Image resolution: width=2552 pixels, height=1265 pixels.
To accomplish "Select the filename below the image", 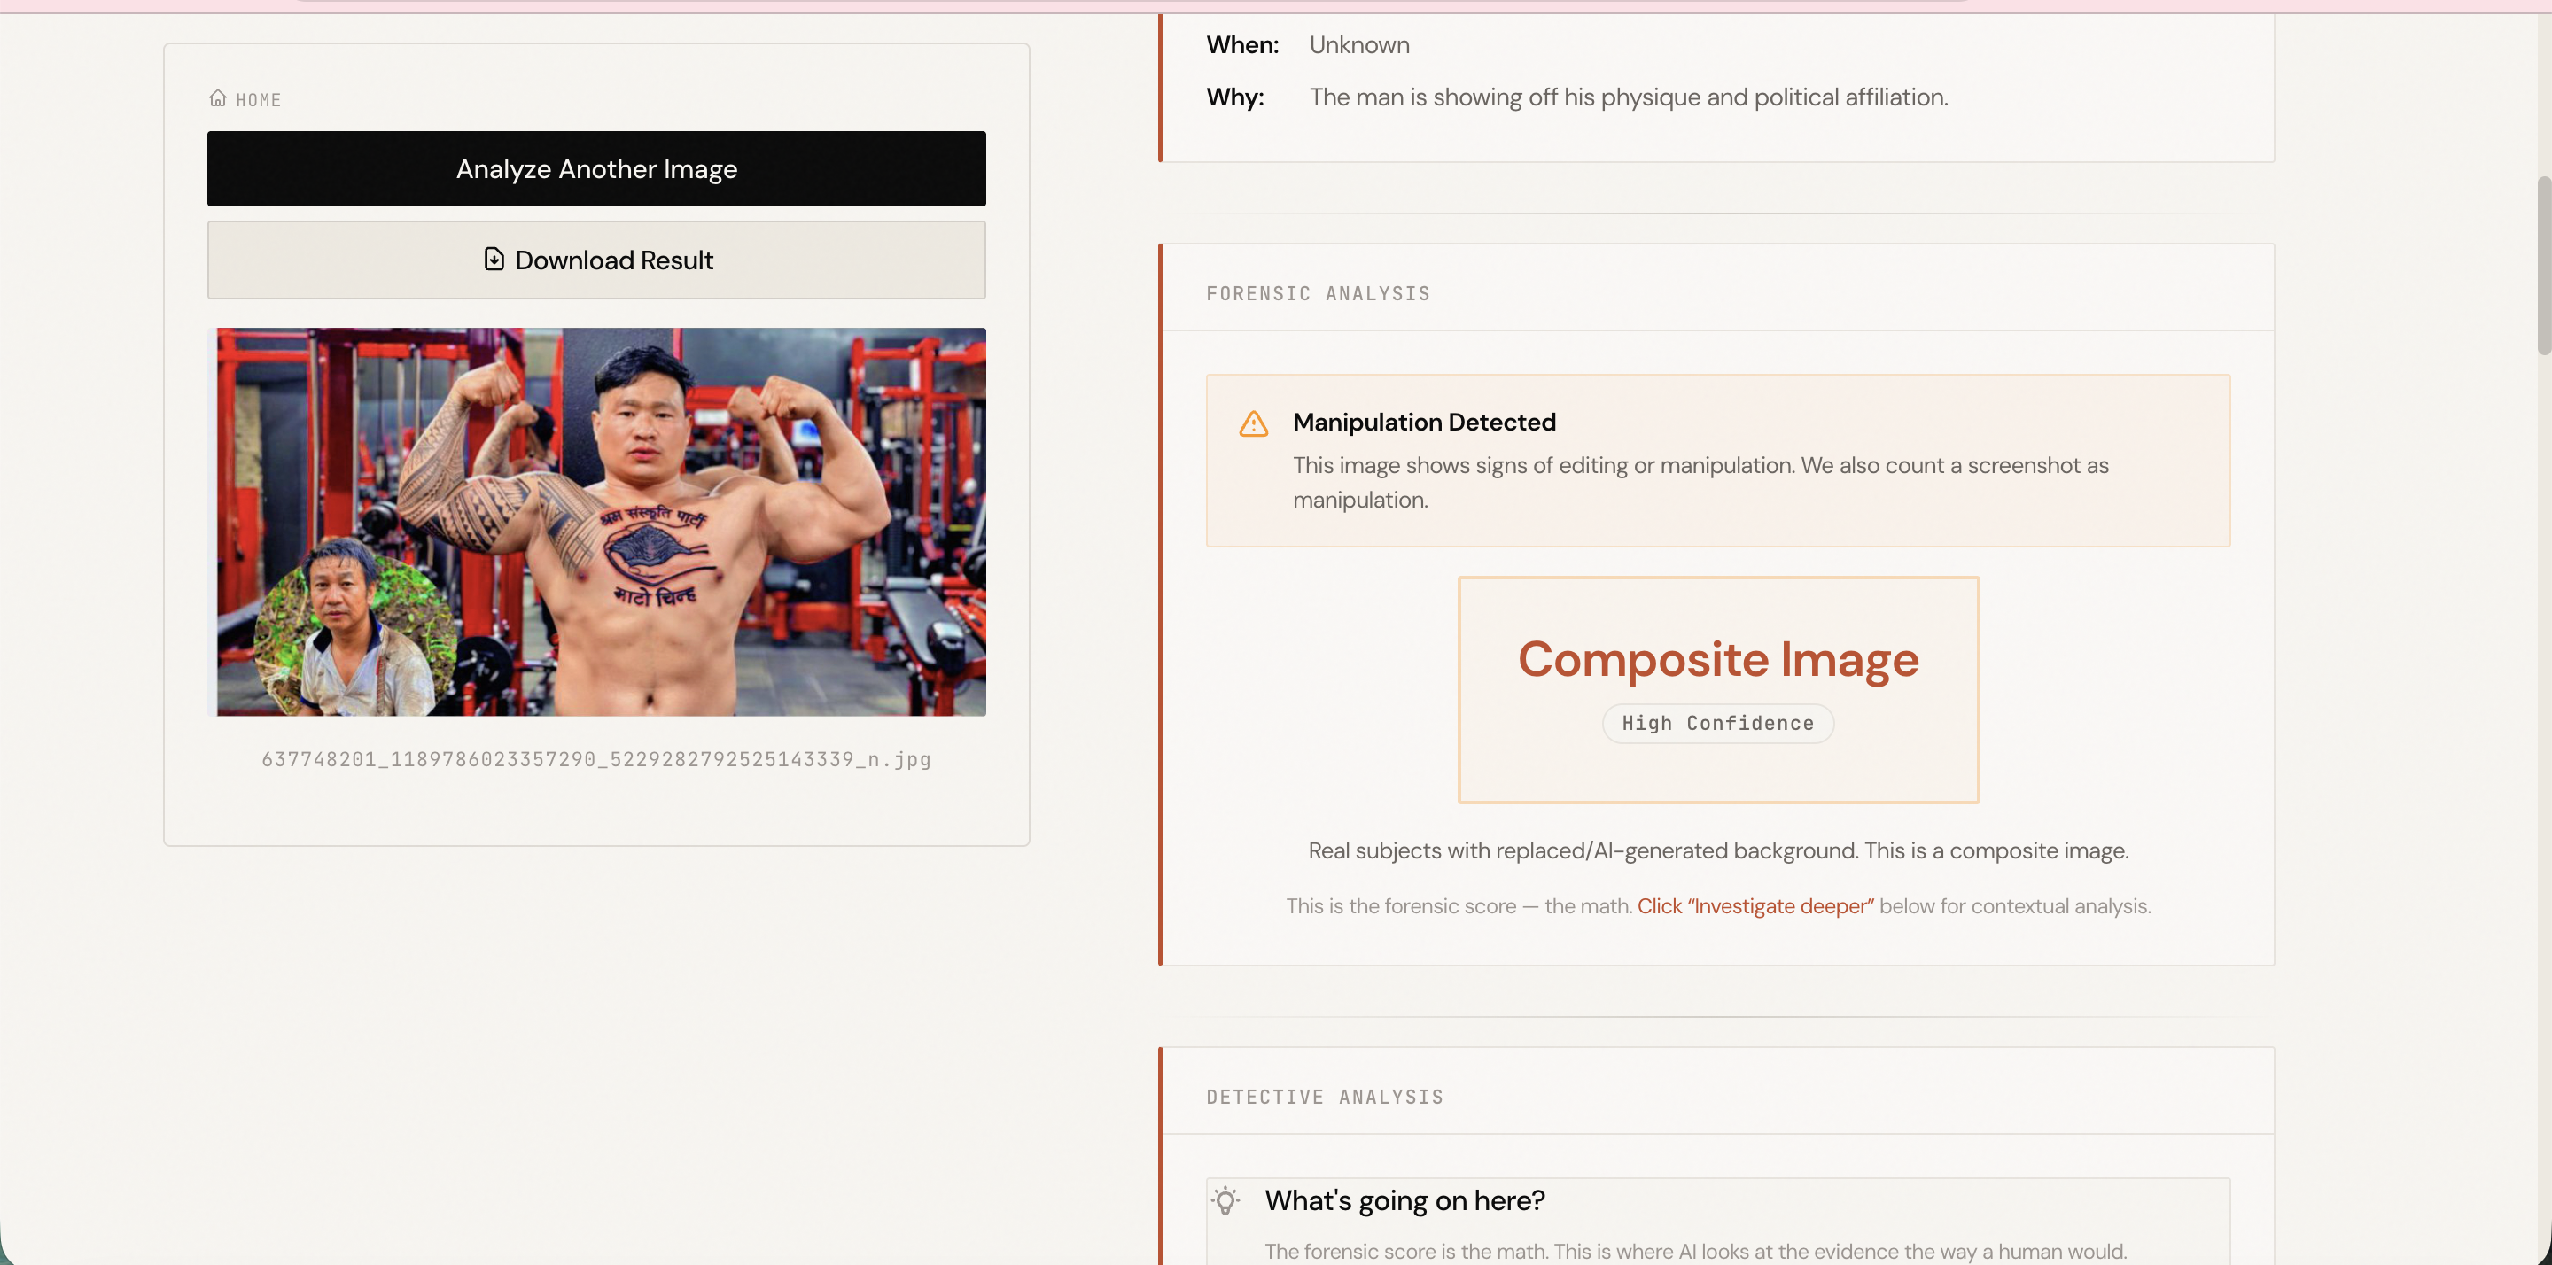I will tap(595, 760).
